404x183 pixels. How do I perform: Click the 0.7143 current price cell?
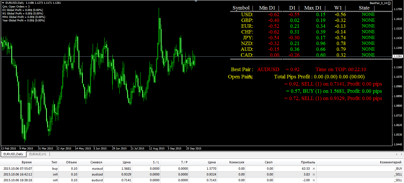coord(211,180)
